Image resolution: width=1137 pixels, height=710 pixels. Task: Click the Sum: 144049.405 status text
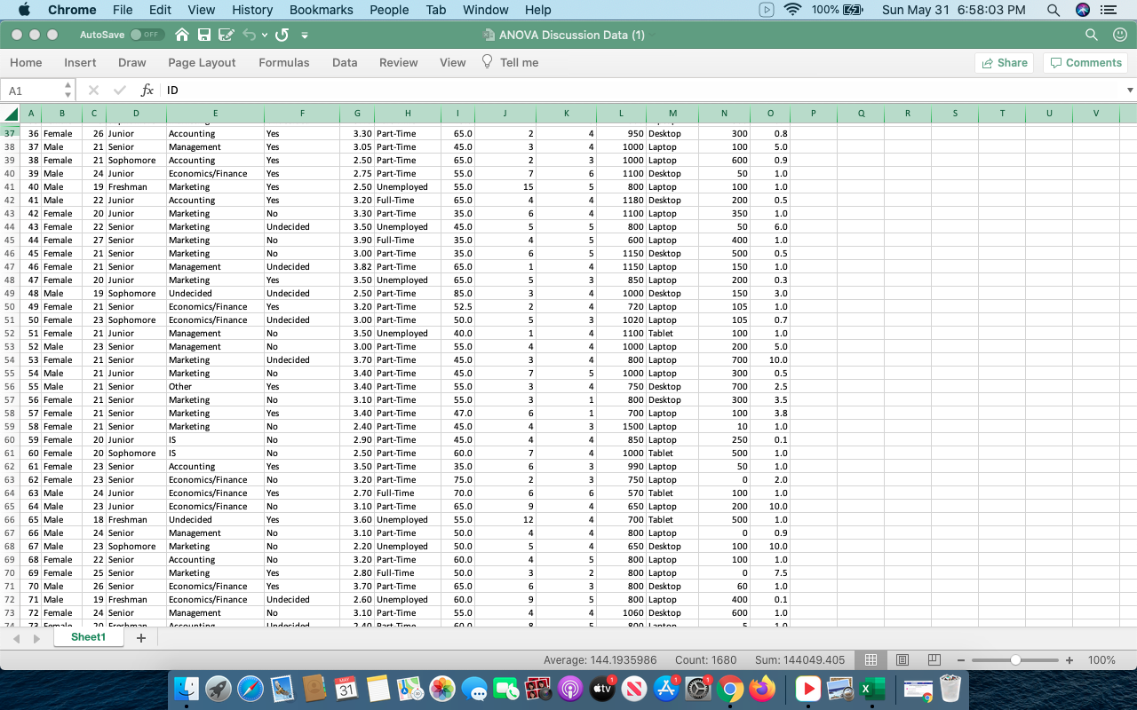(801, 660)
